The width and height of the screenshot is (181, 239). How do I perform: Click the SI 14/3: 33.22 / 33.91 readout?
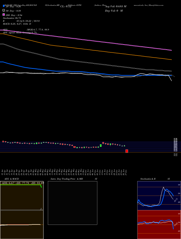28,21
